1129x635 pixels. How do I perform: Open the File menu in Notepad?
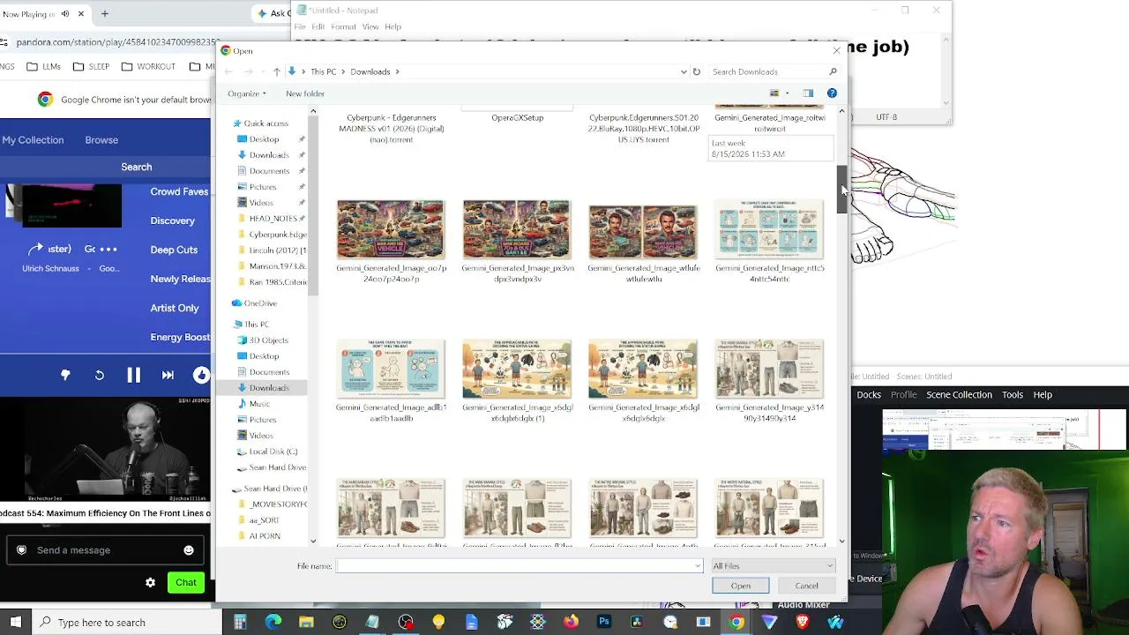click(300, 27)
